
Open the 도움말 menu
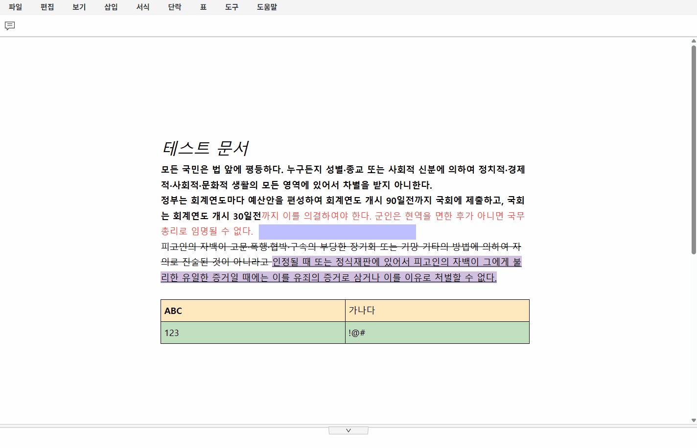[x=267, y=7]
